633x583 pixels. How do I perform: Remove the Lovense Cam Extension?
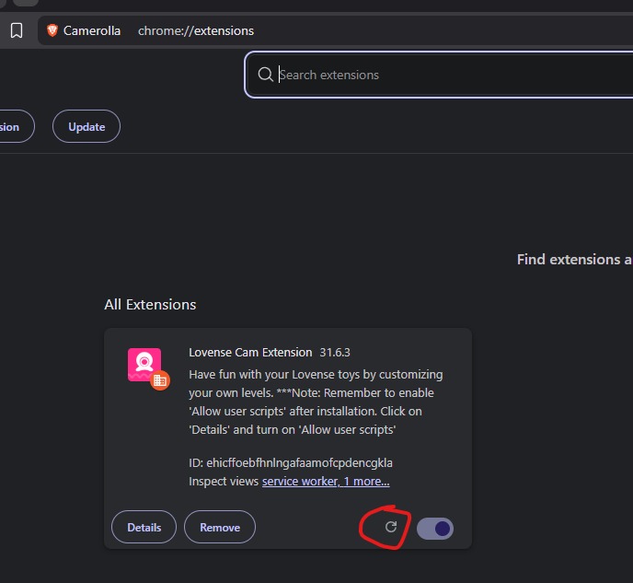[x=220, y=527]
